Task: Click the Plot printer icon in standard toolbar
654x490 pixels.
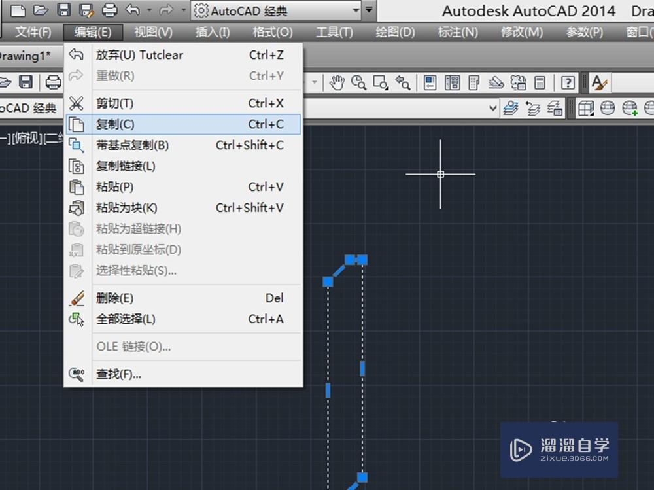Action: pyautogui.click(x=52, y=82)
